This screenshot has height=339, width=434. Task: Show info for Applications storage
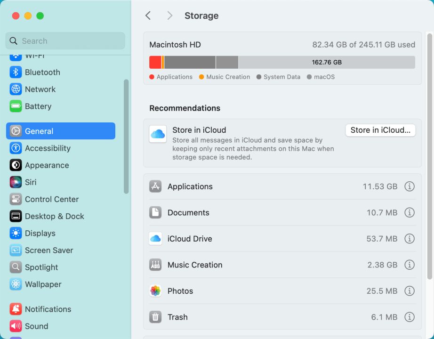[x=409, y=186]
